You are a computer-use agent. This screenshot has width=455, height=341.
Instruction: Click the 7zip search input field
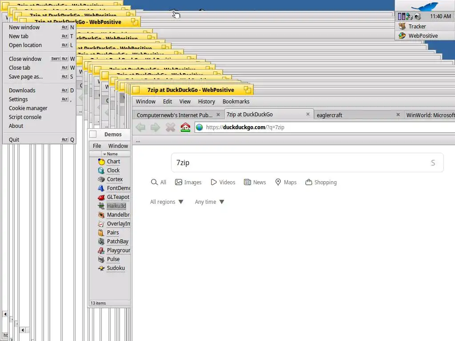(x=307, y=163)
